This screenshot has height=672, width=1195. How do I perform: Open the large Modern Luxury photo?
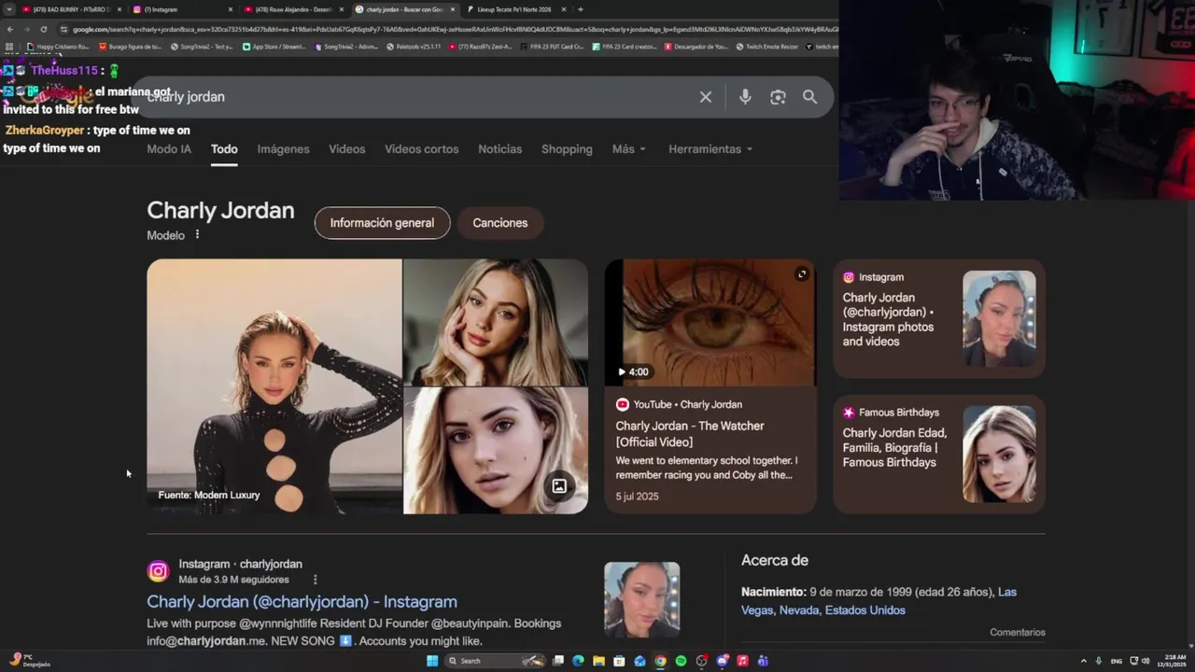pos(274,386)
